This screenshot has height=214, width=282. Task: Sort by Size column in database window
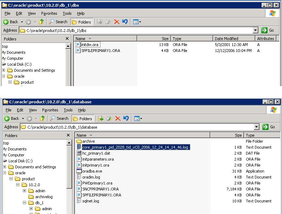pyautogui.click(x=227, y=135)
